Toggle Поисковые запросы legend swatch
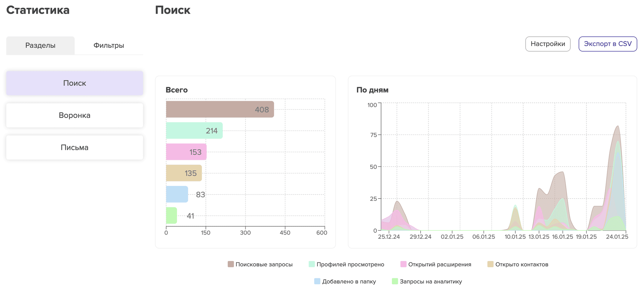This screenshot has height=291, width=641. click(231, 264)
